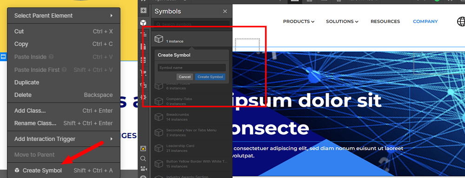Open the video tutorials camera icon
The height and width of the screenshot is (178, 465).
143,169
